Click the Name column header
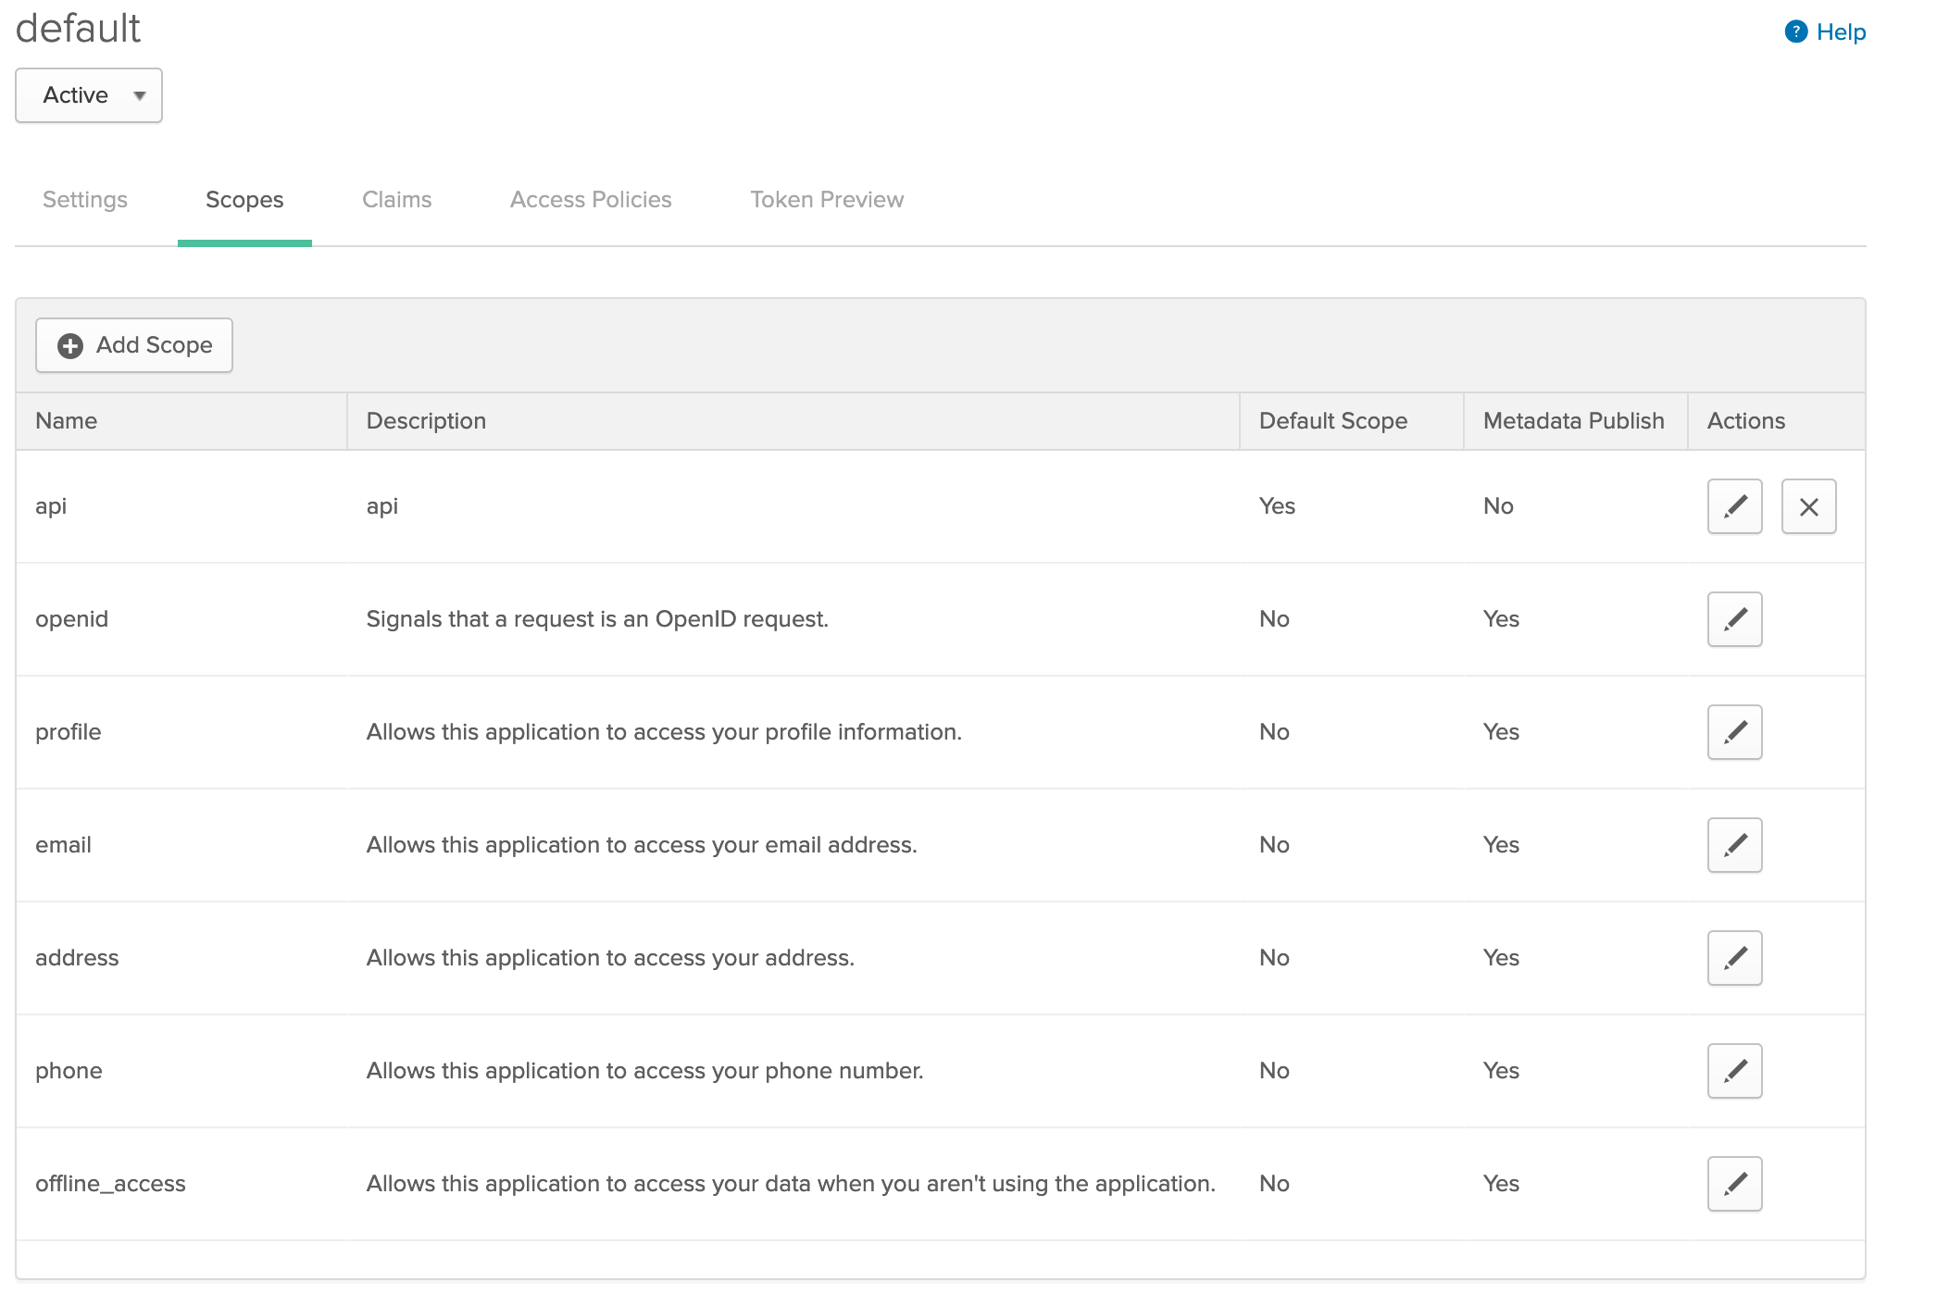Viewport: 1937px width, 1294px height. click(x=67, y=421)
